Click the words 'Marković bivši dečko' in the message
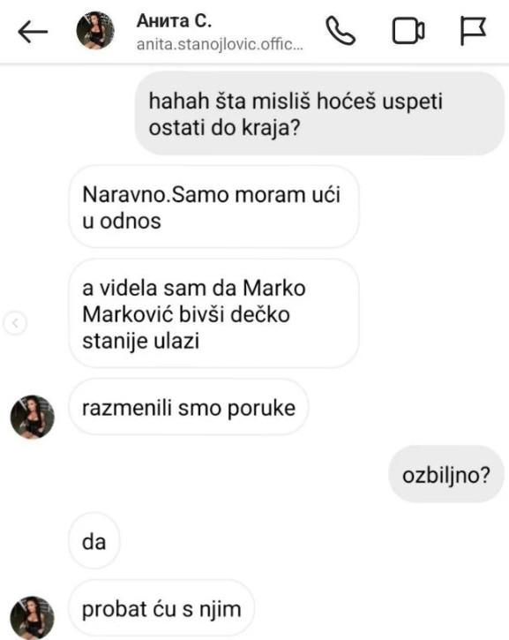Image resolution: width=509 pixels, height=640 pixels. point(186,314)
